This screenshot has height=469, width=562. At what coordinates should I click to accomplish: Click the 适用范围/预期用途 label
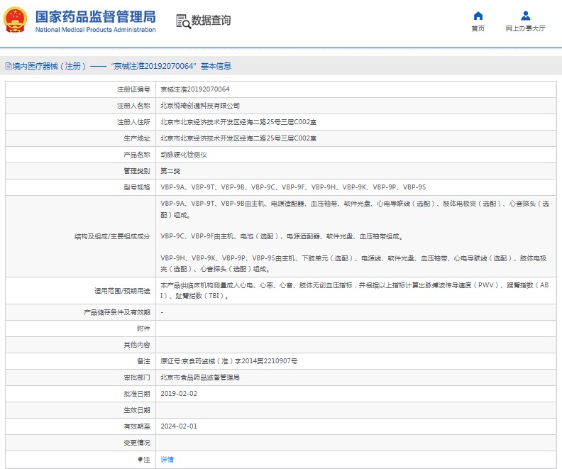122,291
